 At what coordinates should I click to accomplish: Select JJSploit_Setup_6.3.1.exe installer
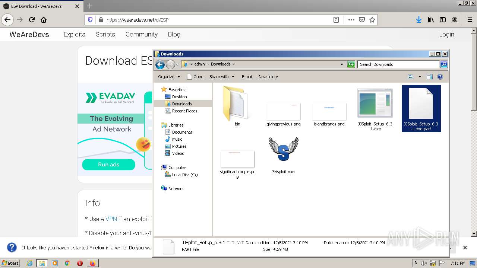[x=375, y=109]
